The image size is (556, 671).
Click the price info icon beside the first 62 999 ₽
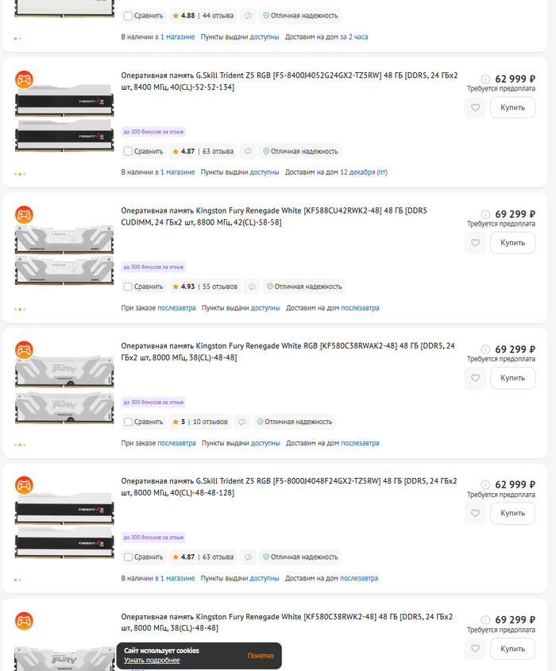point(485,79)
